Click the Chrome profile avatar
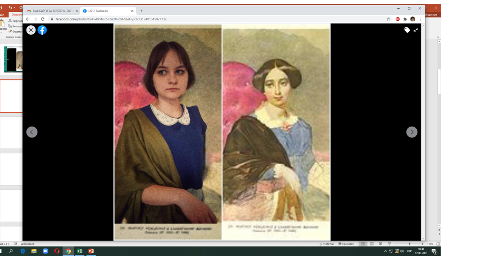This screenshot has width=484, height=272. coord(413,19)
